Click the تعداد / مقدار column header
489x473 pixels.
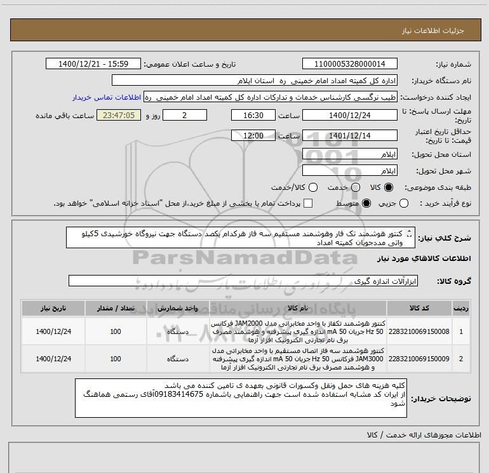click(x=116, y=309)
